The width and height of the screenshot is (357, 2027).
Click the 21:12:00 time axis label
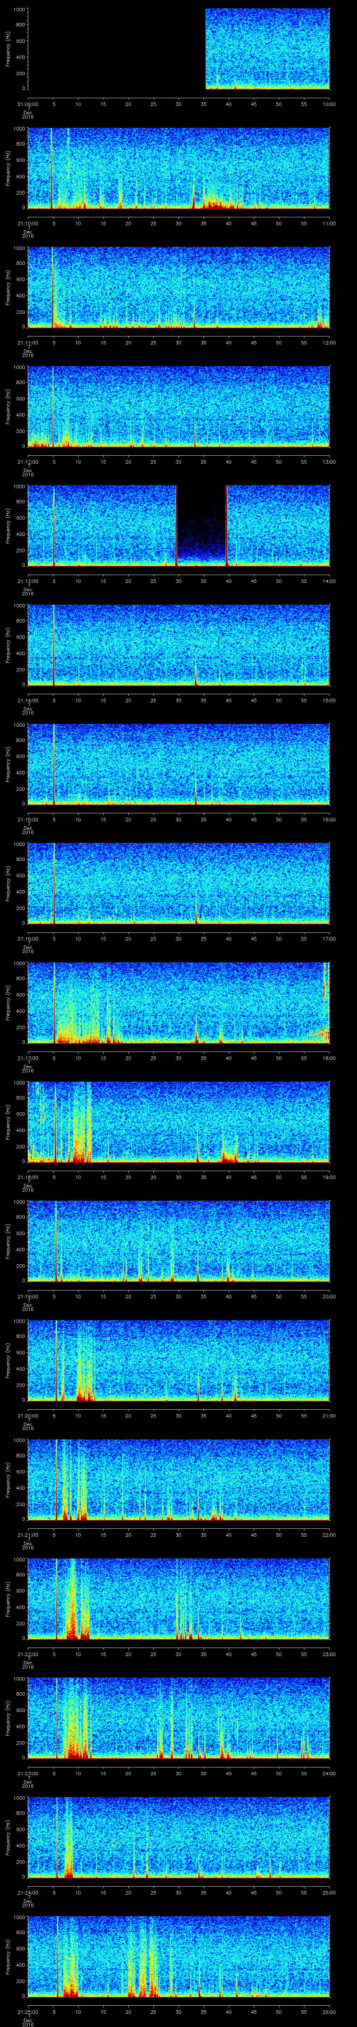coord(28,462)
